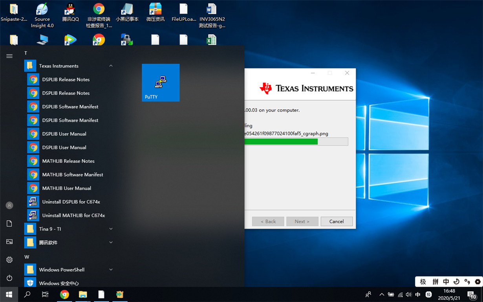Open Documents from the Start sidebar
The height and width of the screenshot is (302, 483).
(9, 223)
